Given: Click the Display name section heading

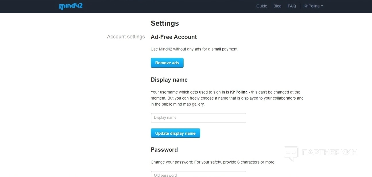Looking at the screenshot, I should (169, 80).
